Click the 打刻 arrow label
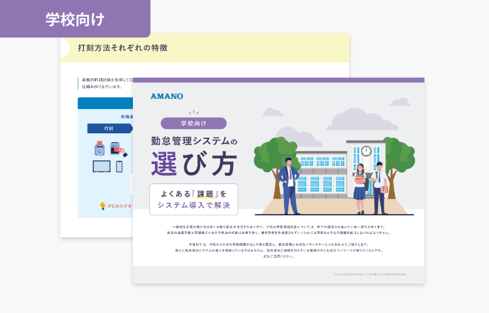489x313 pixels. coord(109,128)
